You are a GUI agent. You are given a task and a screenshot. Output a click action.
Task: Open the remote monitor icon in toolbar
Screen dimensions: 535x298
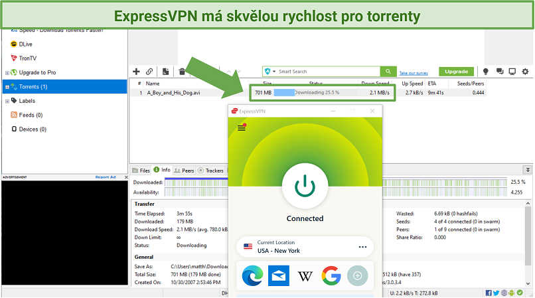point(512,71)
